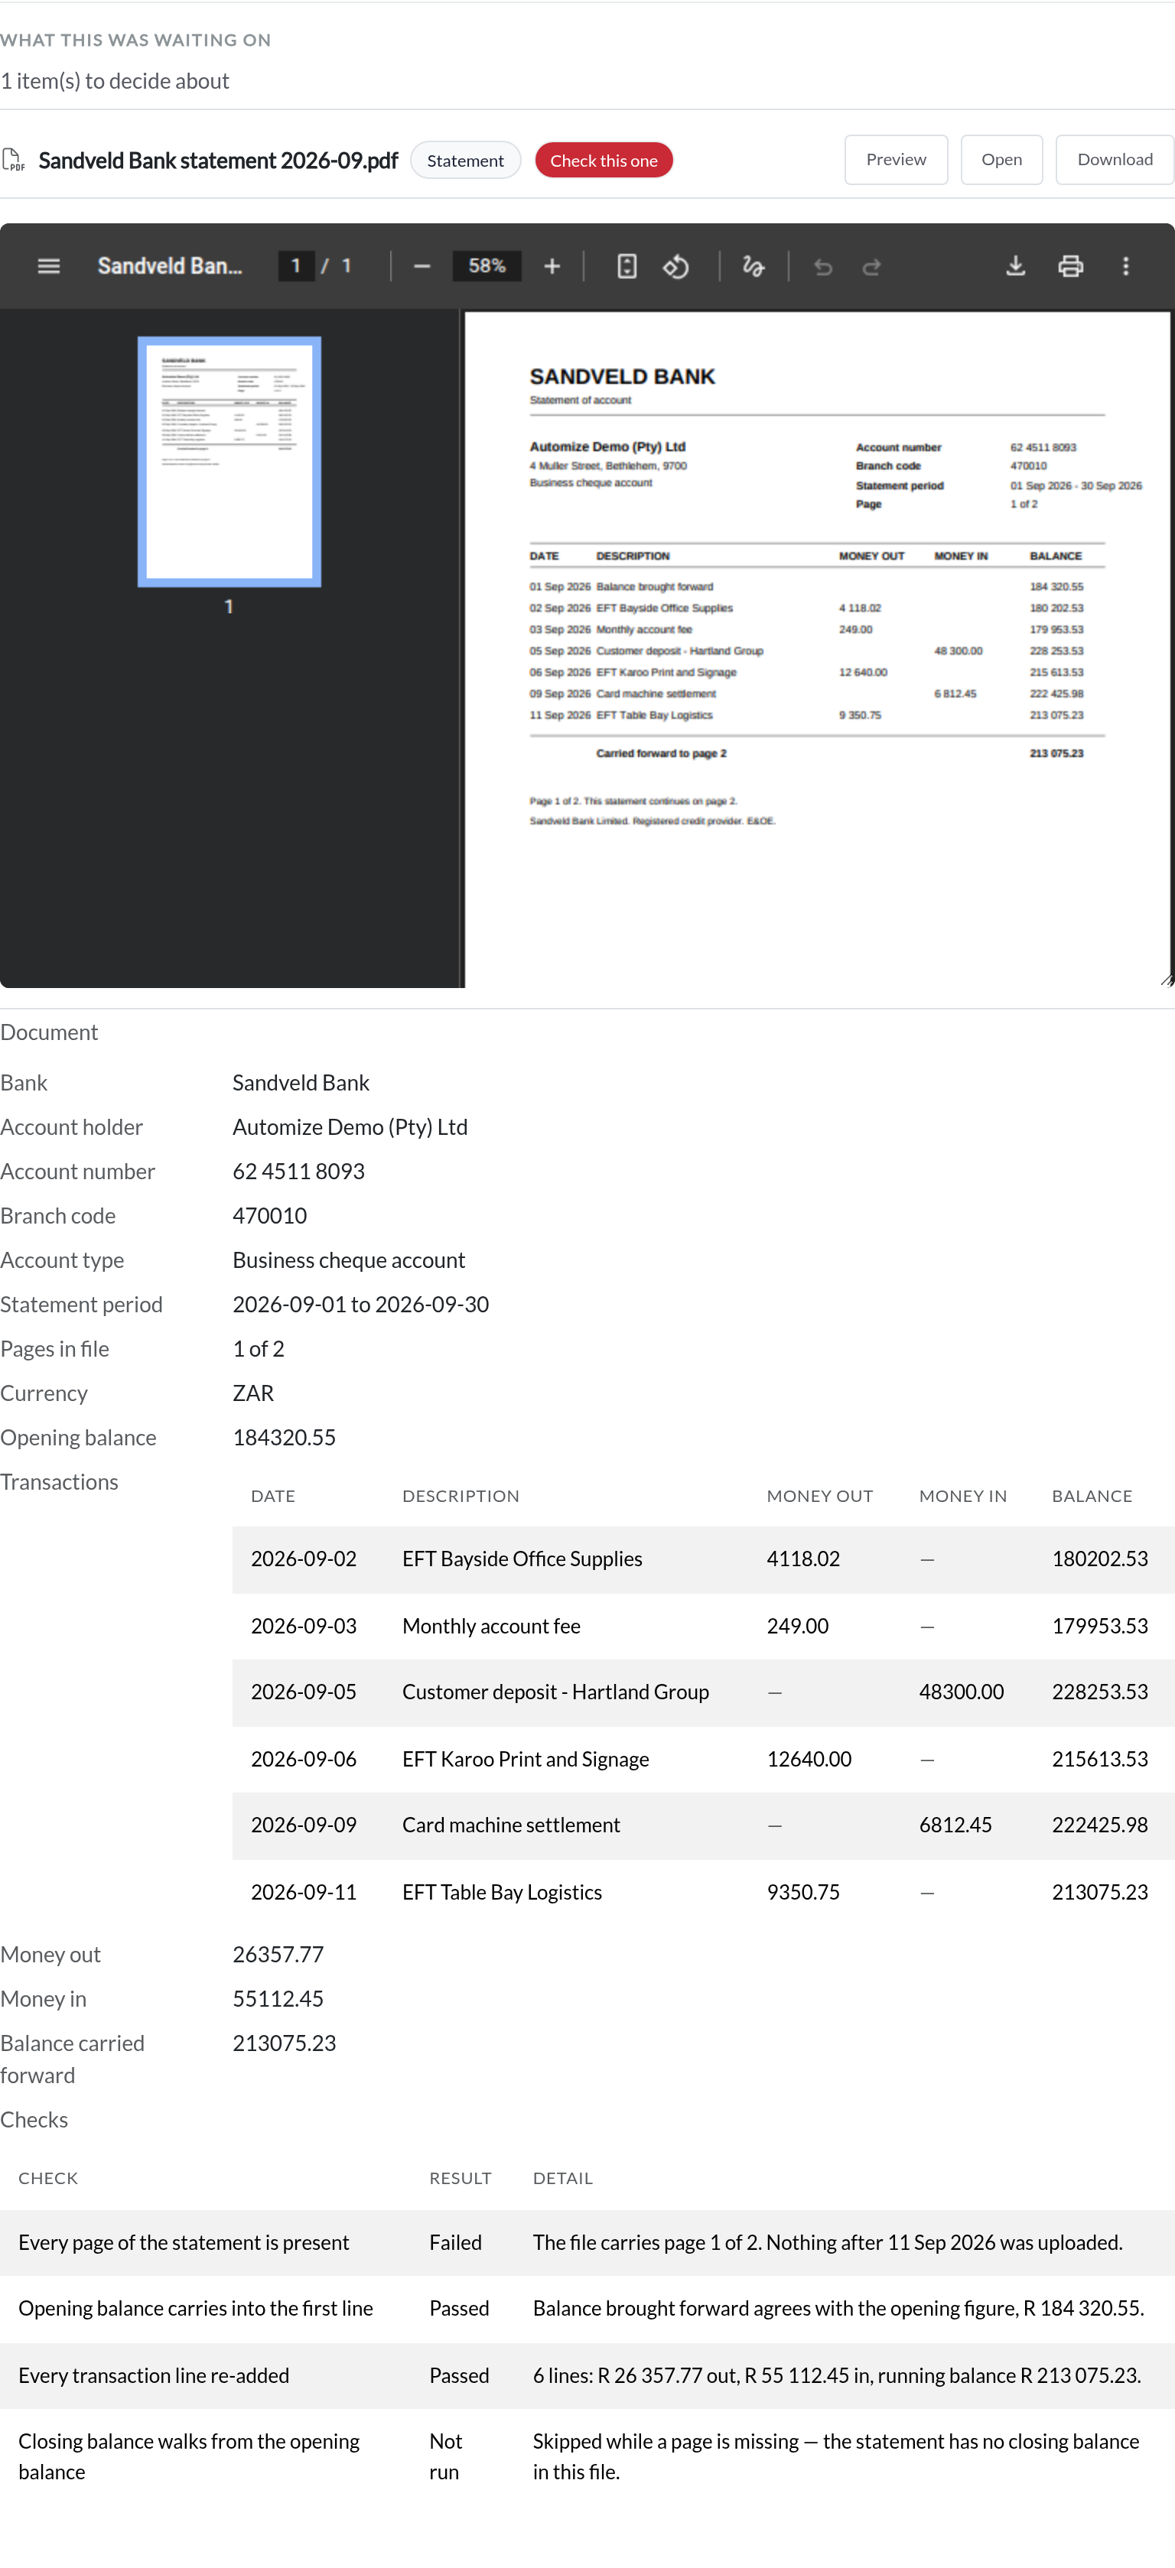This screenshot has width=1175, height=2568.
Task: Click the red 'Check this one' badge
Action: pos(604,161)
